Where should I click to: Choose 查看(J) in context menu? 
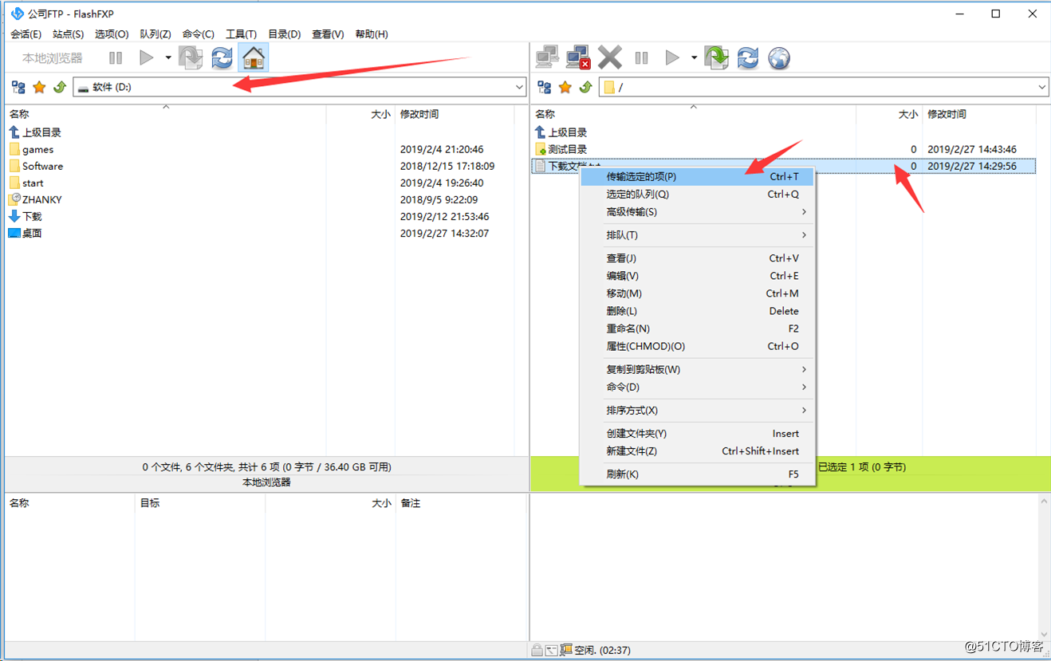coord(697,258)
